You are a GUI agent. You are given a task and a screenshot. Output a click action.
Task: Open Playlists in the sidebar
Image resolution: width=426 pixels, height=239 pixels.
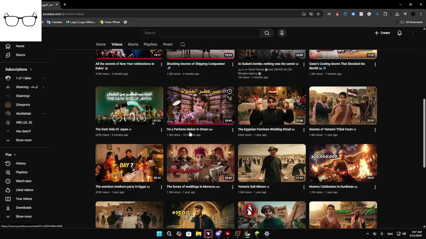[25, 172]
